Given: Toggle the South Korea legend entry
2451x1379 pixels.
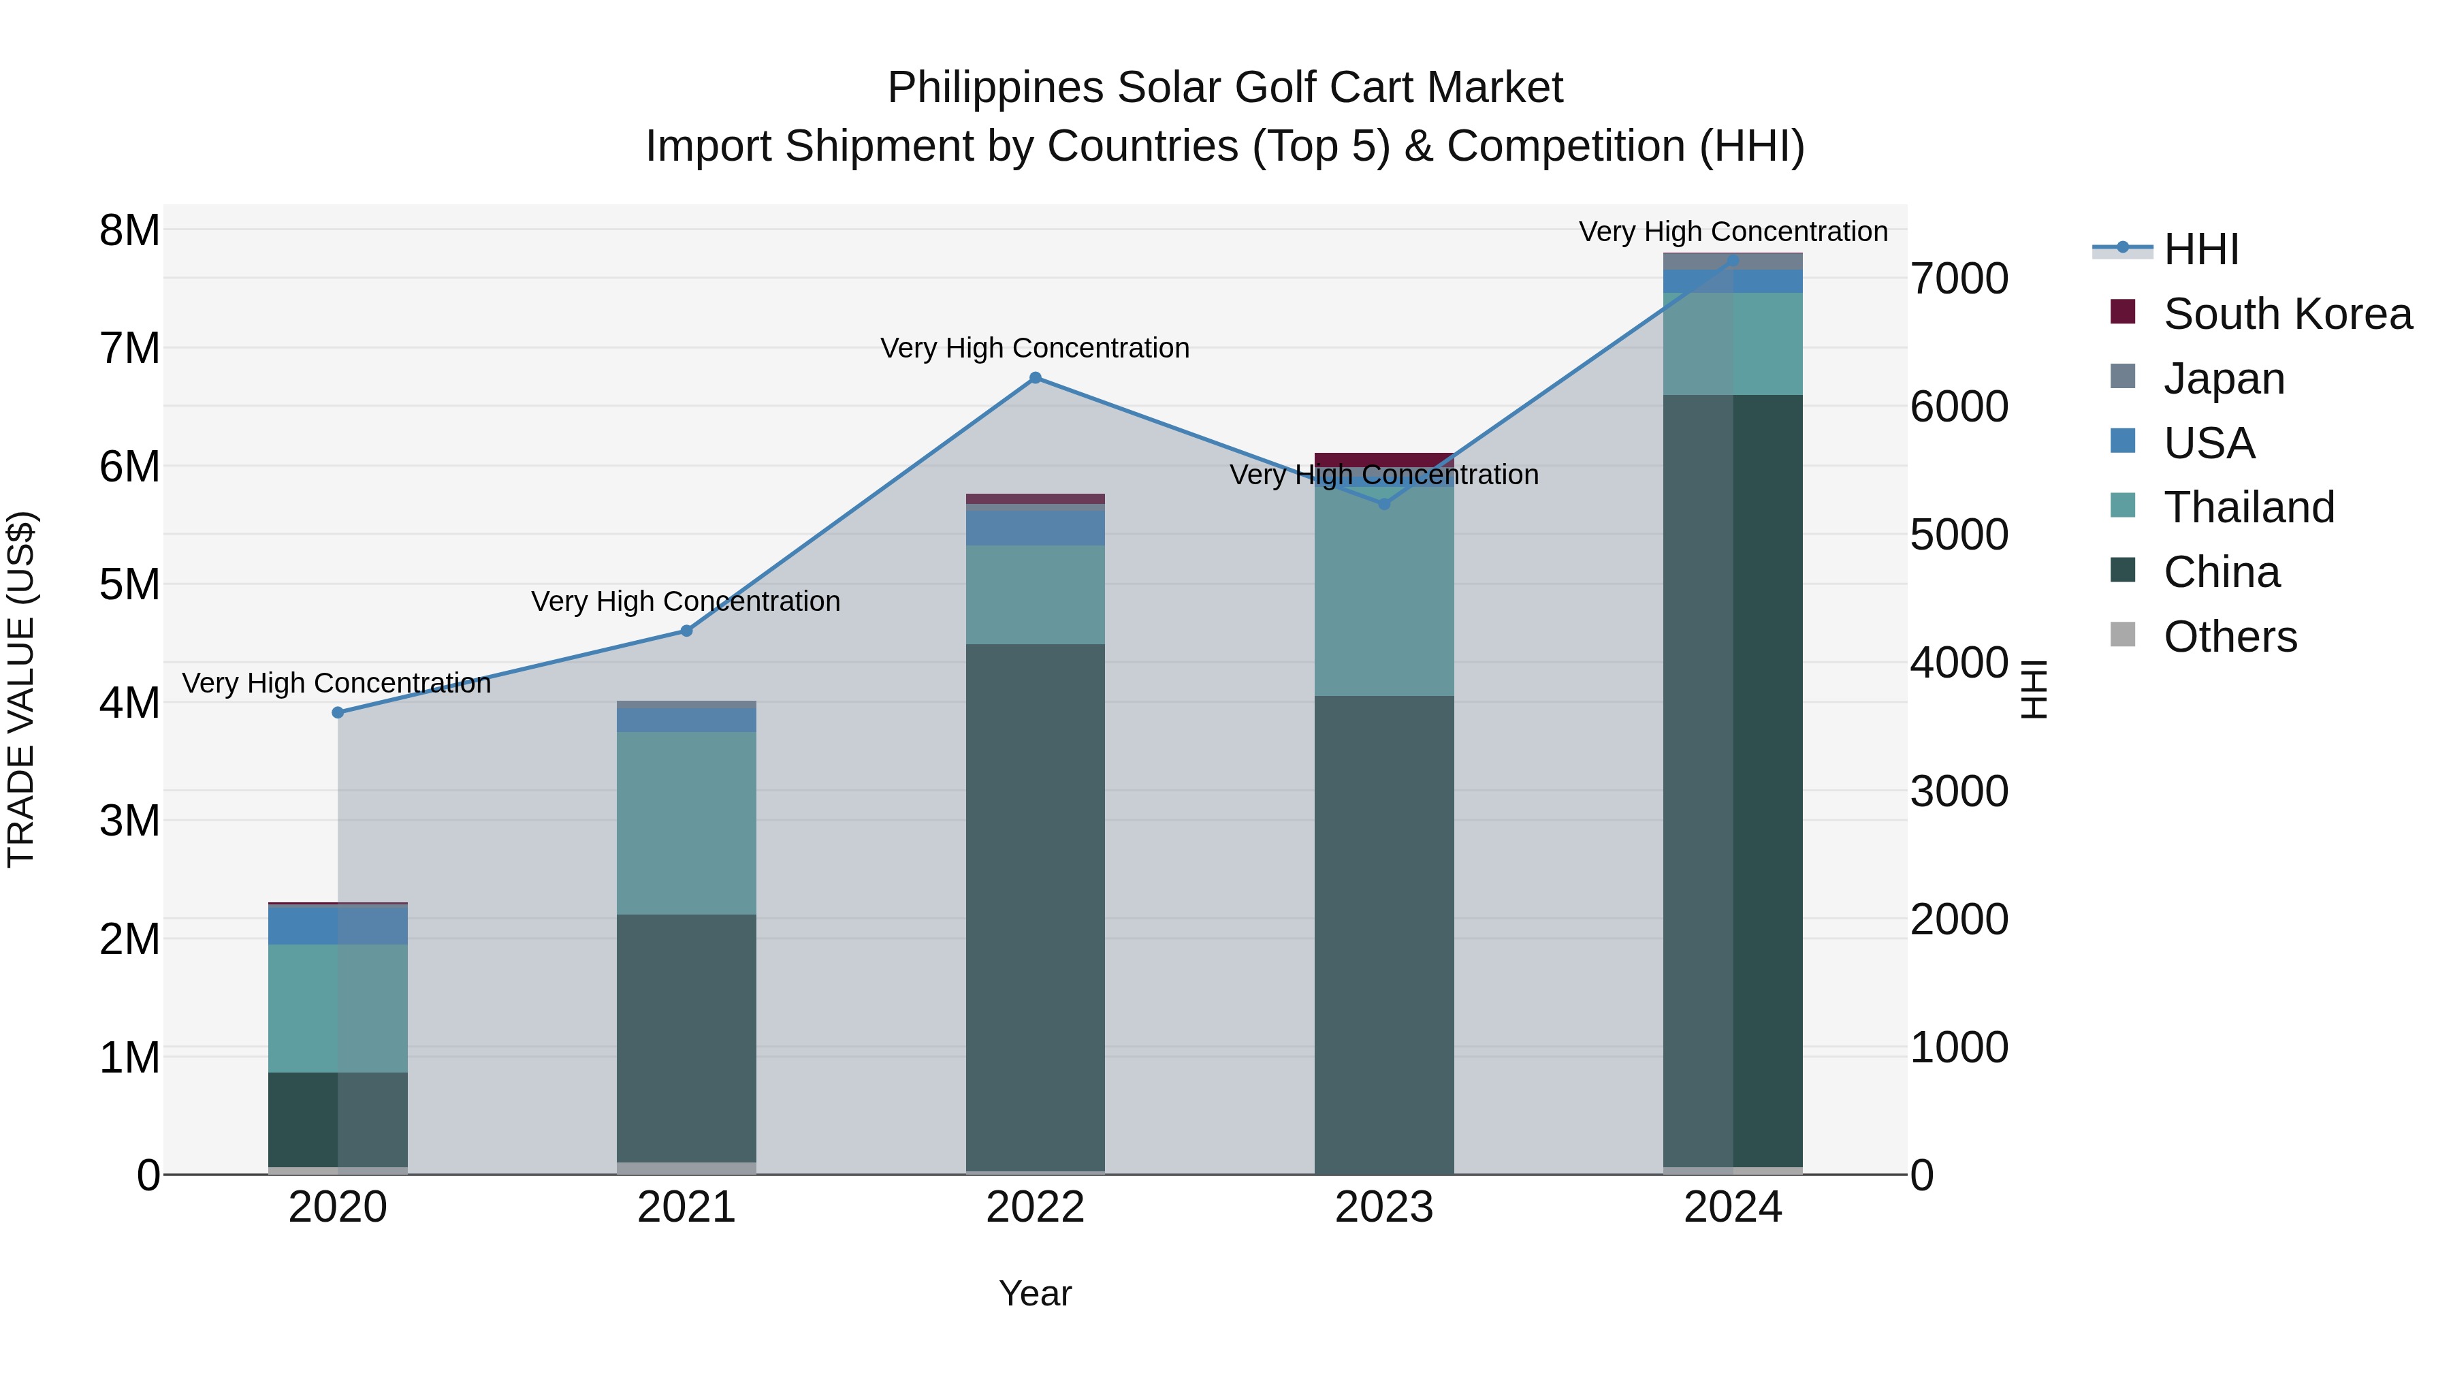Looking at the screenshot, I should pyautogui.click(x=2260, y=314).
